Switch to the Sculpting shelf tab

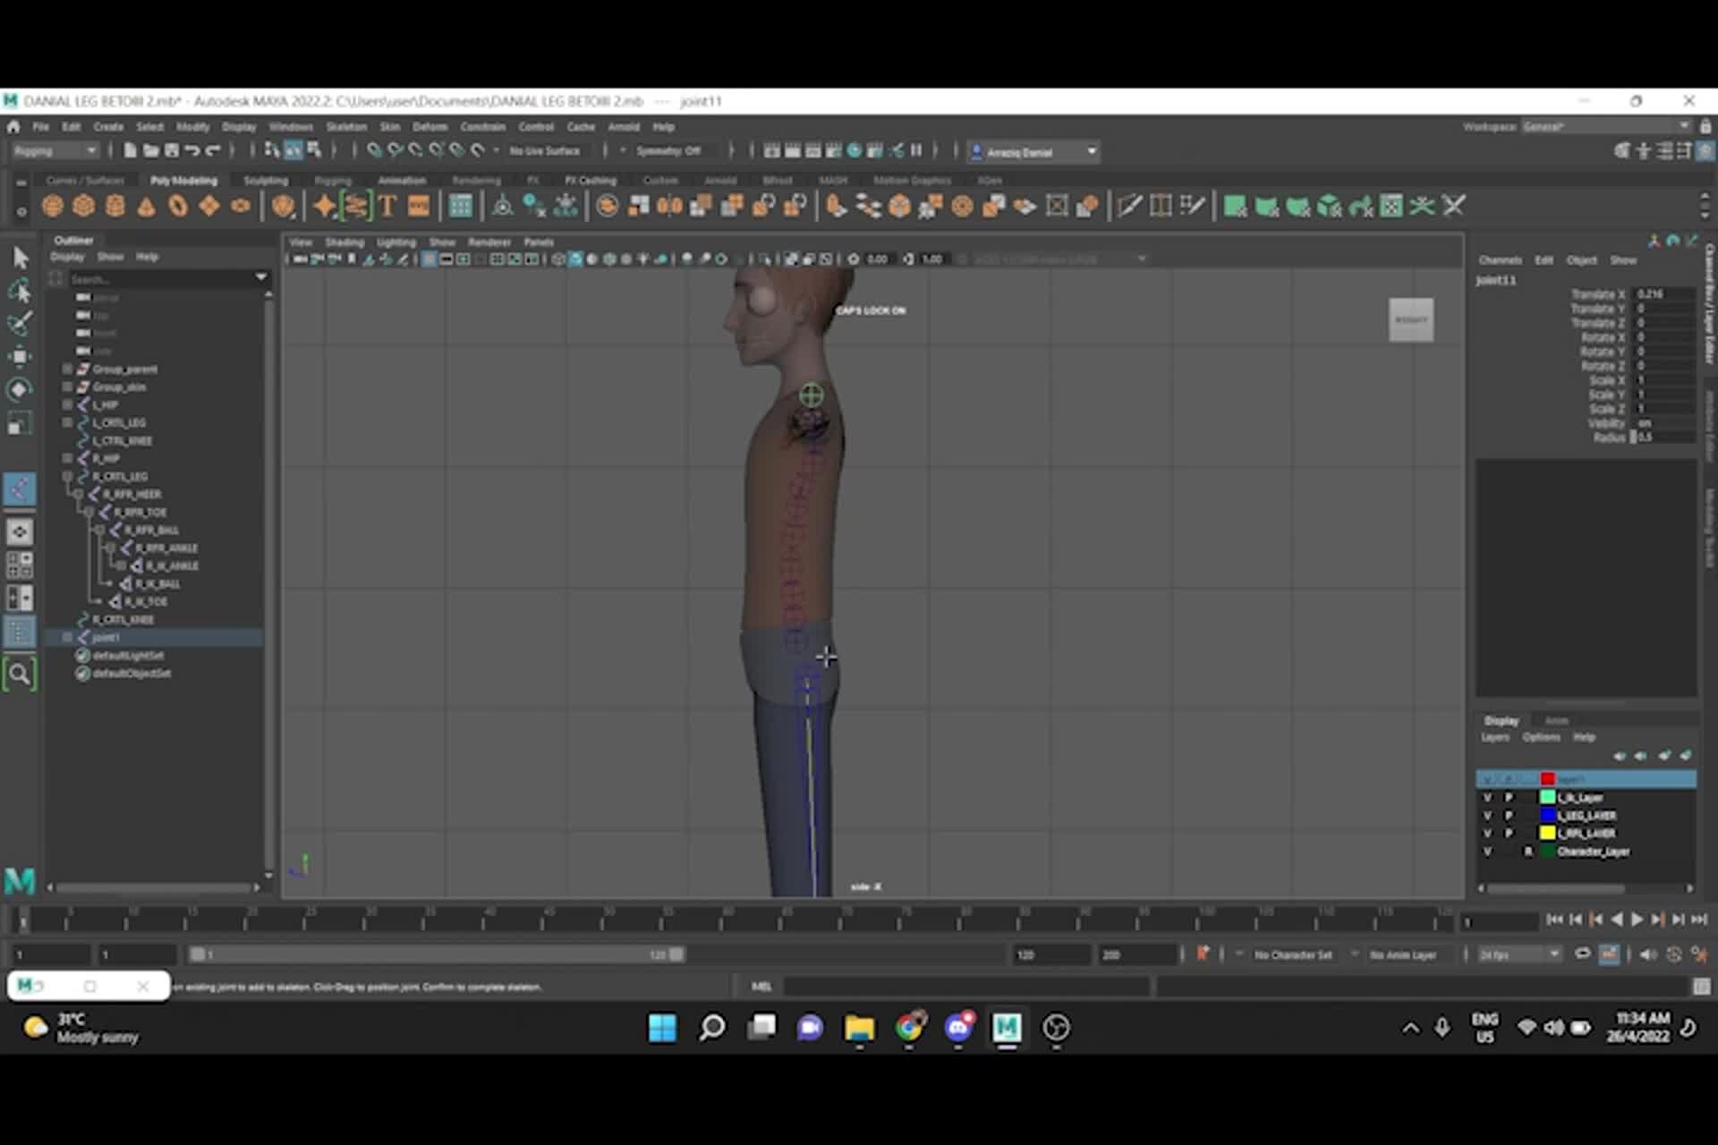pos(266,180)
